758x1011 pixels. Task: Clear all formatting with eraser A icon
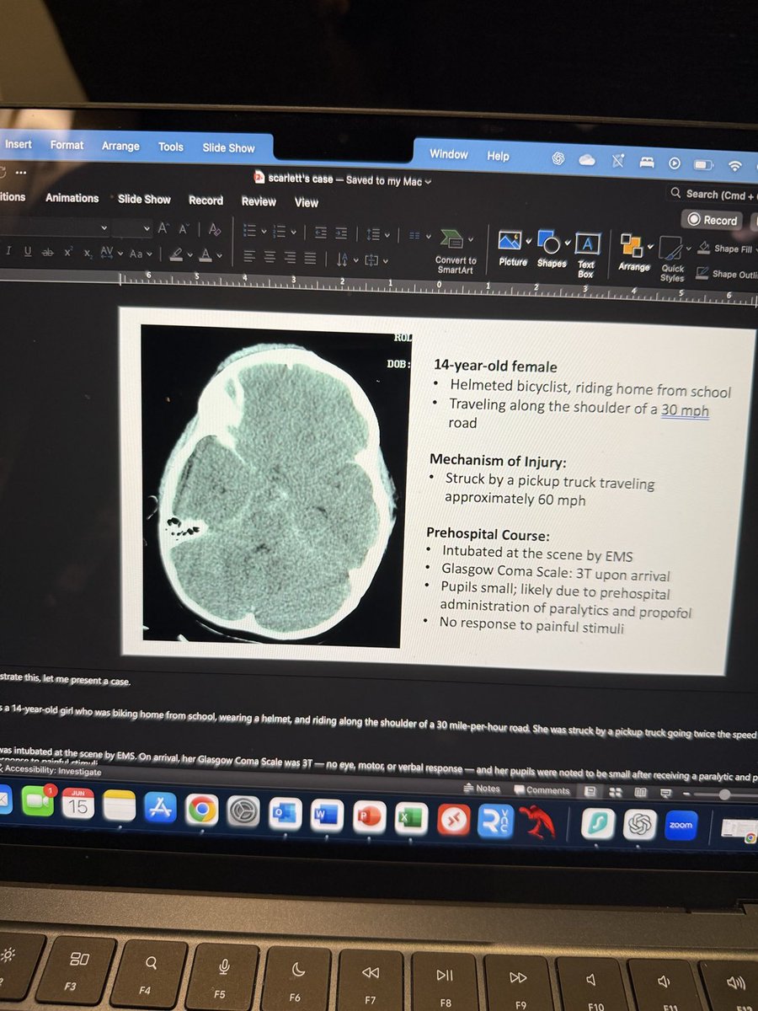click(214, 229)
